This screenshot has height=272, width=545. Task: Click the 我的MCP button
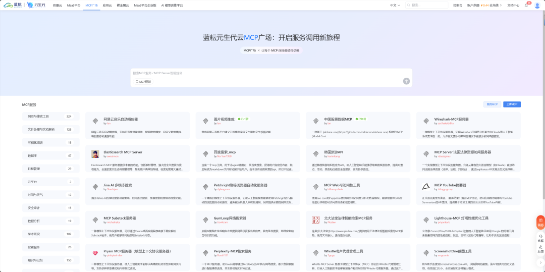point(492,104)
